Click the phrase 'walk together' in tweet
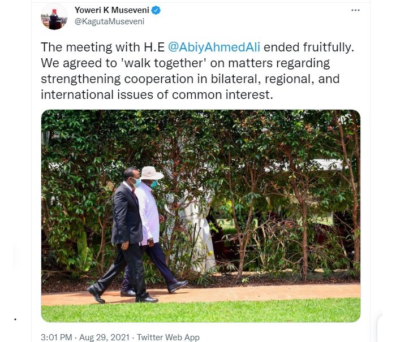The width and height of the screenshot is (396, 342). pyautogui.click(x=164, y=63)
